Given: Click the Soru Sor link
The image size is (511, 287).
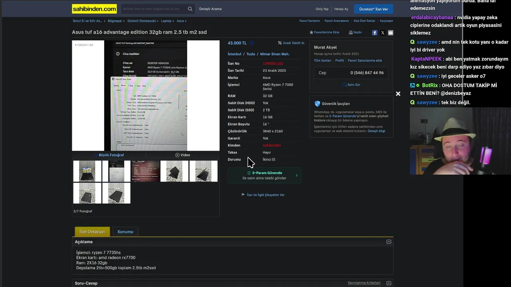Looking at the screenshot, I should 354,85.
